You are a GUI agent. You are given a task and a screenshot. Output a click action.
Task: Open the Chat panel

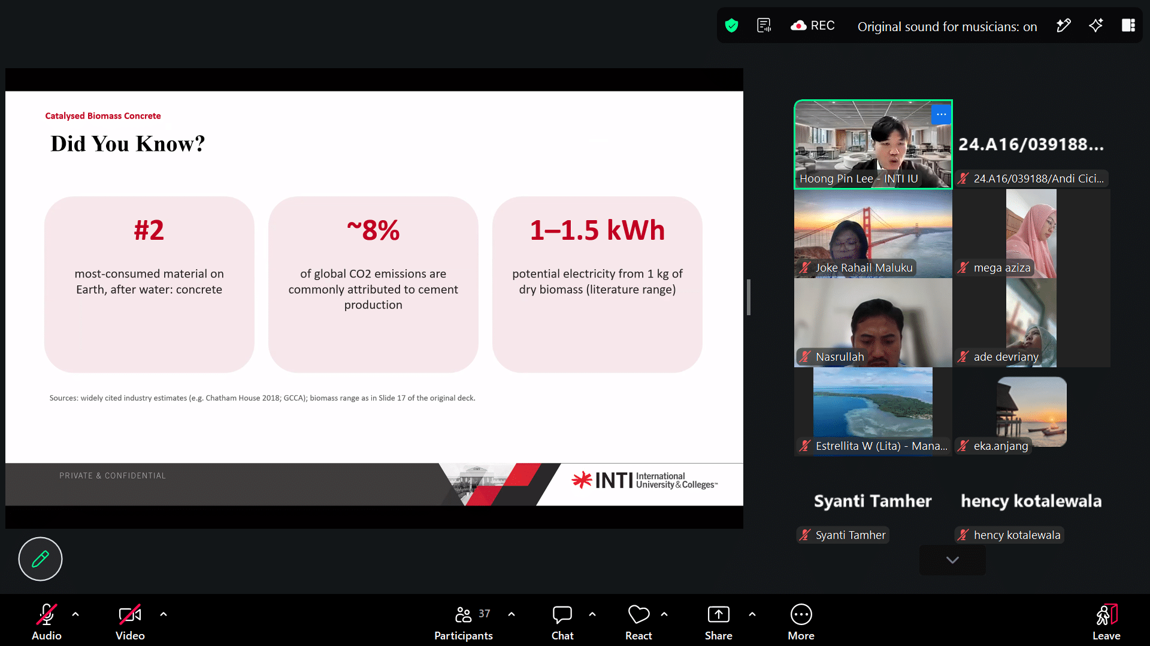(562, 621)
